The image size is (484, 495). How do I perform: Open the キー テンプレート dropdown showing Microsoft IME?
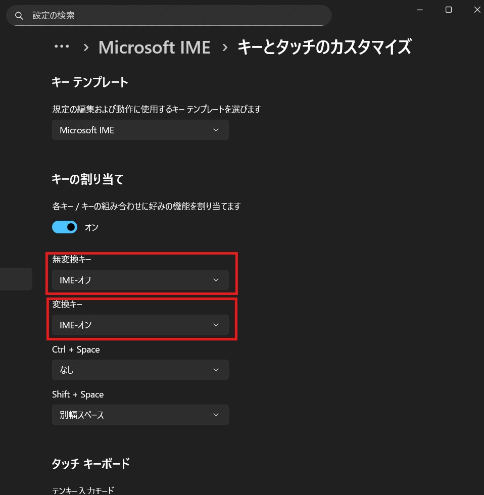click(140, 130)
